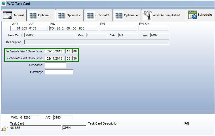Open the Optional 3 tab
Screen dimensions: 215x136
tap(98, 15)
